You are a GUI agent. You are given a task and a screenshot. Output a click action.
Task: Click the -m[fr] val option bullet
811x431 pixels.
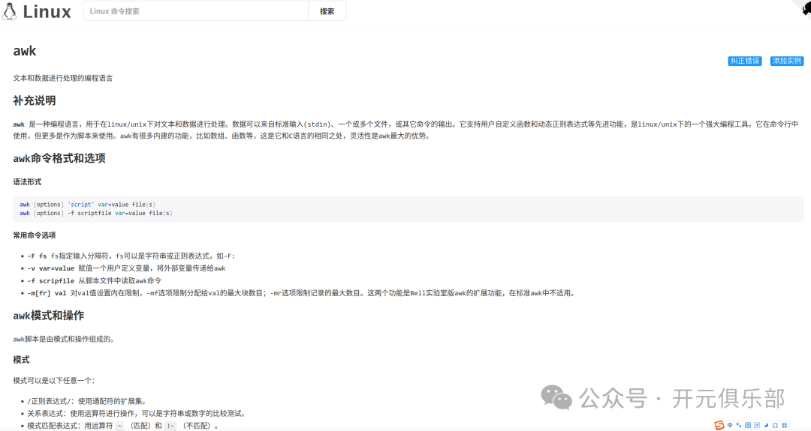(x=301, y=293)
